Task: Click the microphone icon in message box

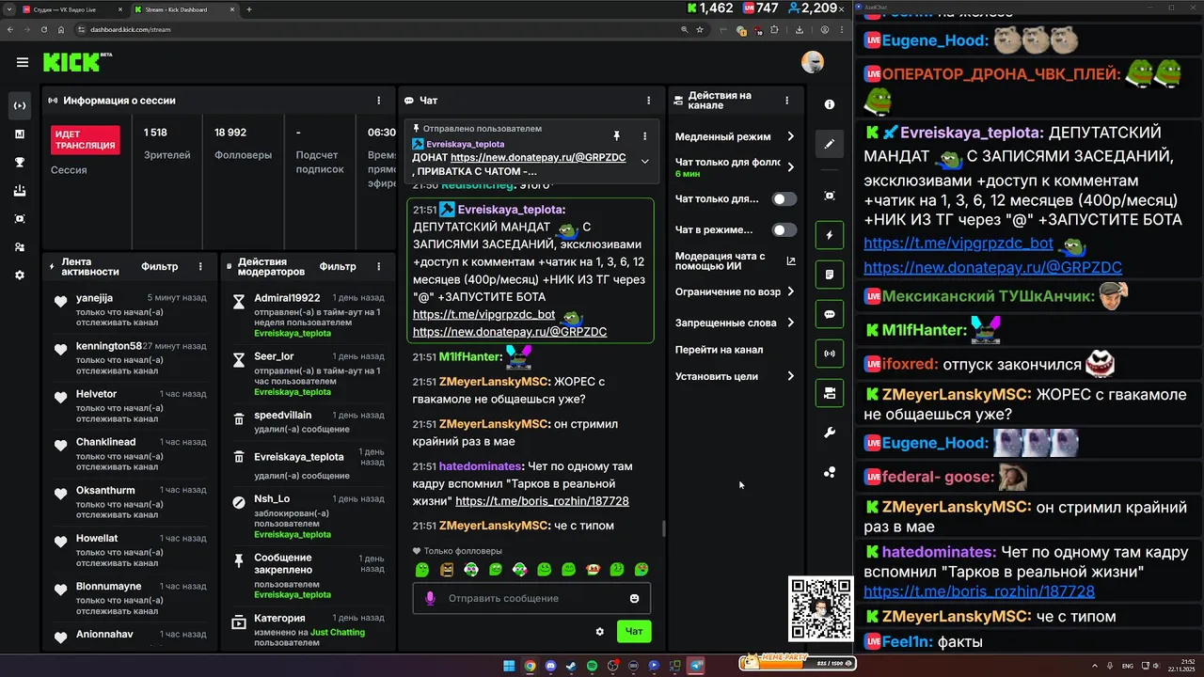Action: pyautogui.click(x=431, y=598)
